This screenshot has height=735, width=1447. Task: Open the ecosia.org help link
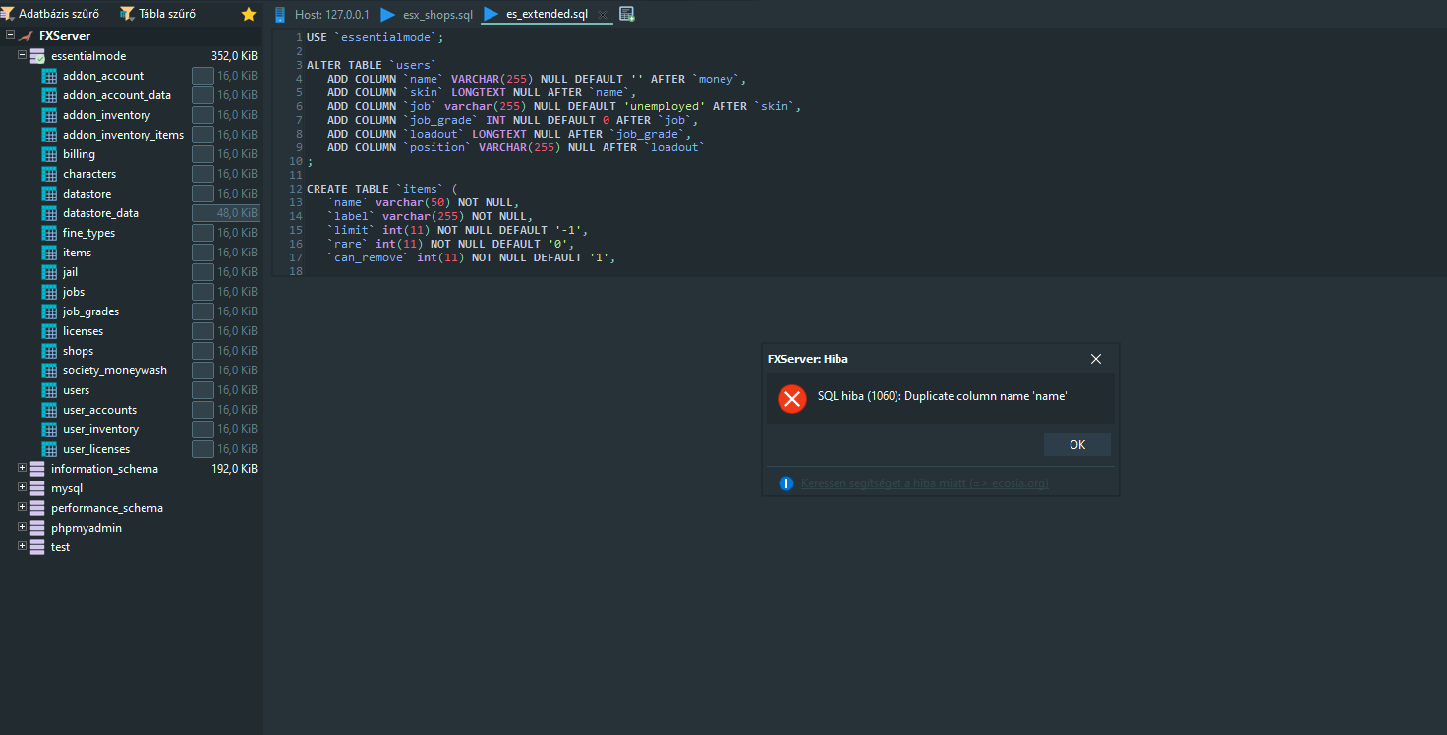point(924,482)
